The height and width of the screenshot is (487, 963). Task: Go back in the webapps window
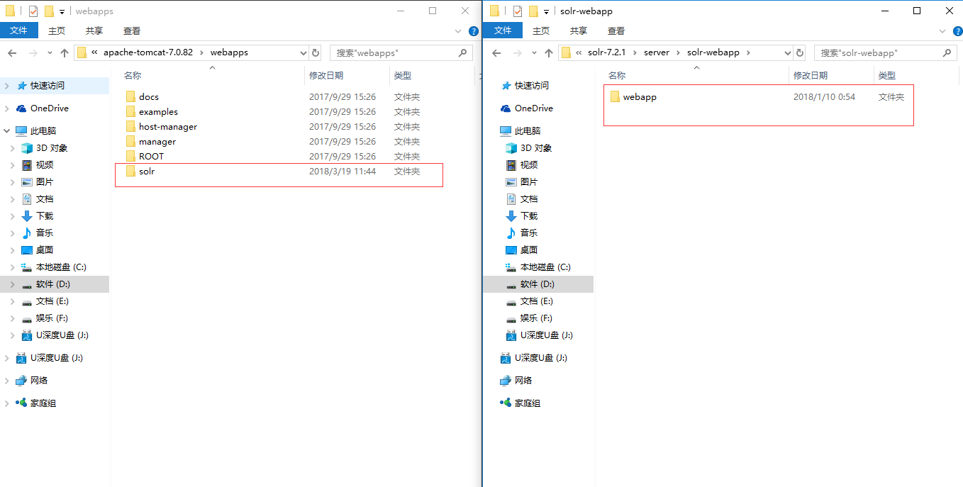point(12,53)
